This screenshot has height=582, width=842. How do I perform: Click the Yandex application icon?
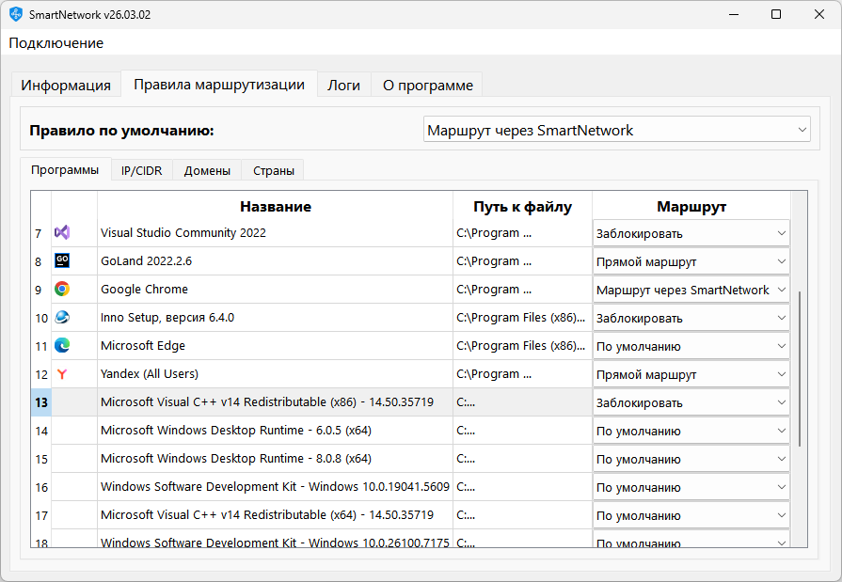[x=63, y=373]
